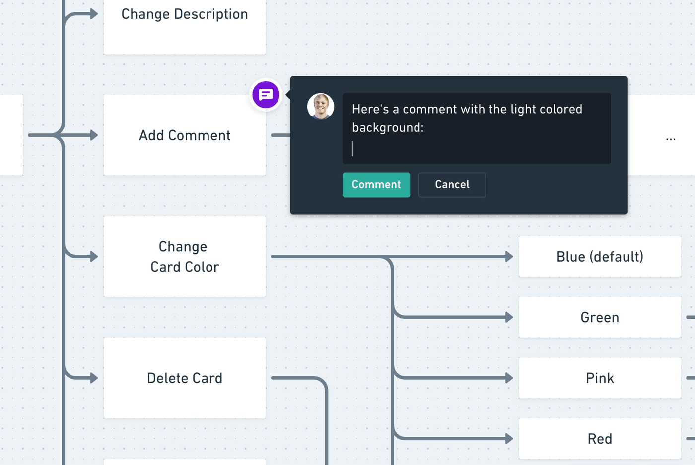Viewport: 695px width, 465px height.
Task: Select the Green color option node
Action: click(x=599, y=317)
